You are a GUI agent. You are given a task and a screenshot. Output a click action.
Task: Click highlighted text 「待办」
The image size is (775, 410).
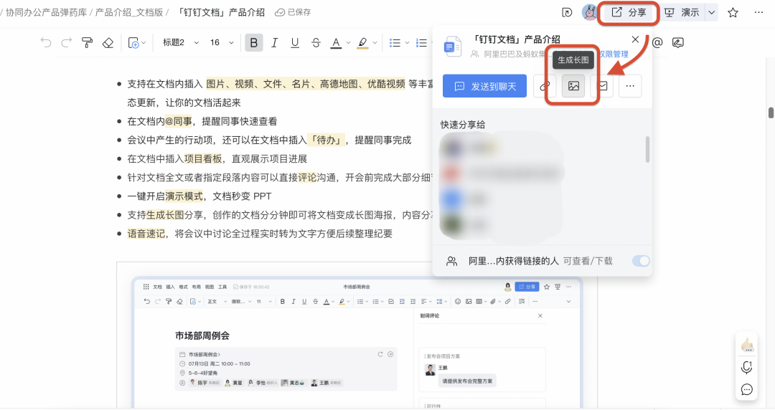(327, 140)
